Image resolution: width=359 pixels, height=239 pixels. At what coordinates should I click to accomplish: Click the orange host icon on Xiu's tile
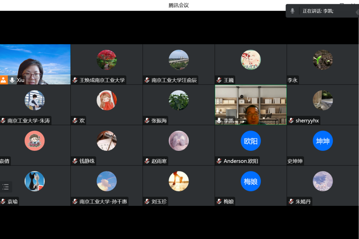tap(3, 80)
